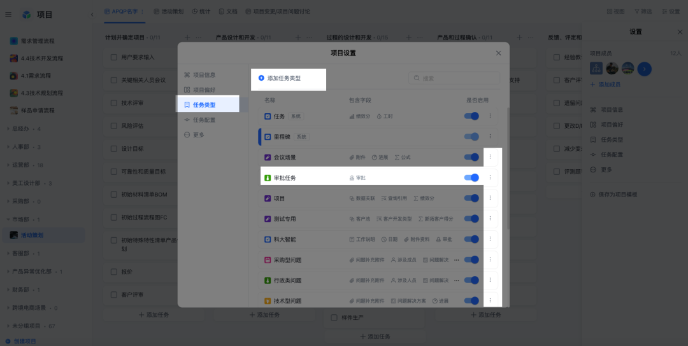Open more options for 测试专用 row
688x346 pixels.
click(x=490, y=218)
